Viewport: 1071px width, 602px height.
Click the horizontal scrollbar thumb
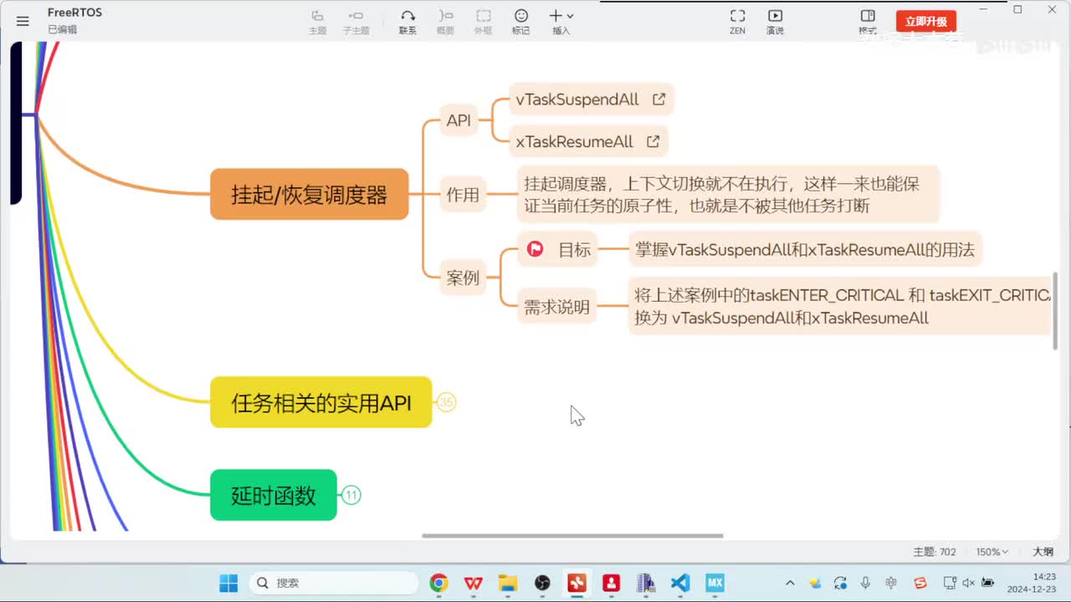click(572, 536)
